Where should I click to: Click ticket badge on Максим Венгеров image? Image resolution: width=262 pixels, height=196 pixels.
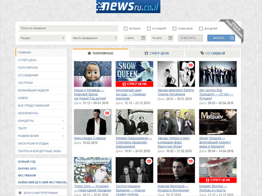[191, 161]
